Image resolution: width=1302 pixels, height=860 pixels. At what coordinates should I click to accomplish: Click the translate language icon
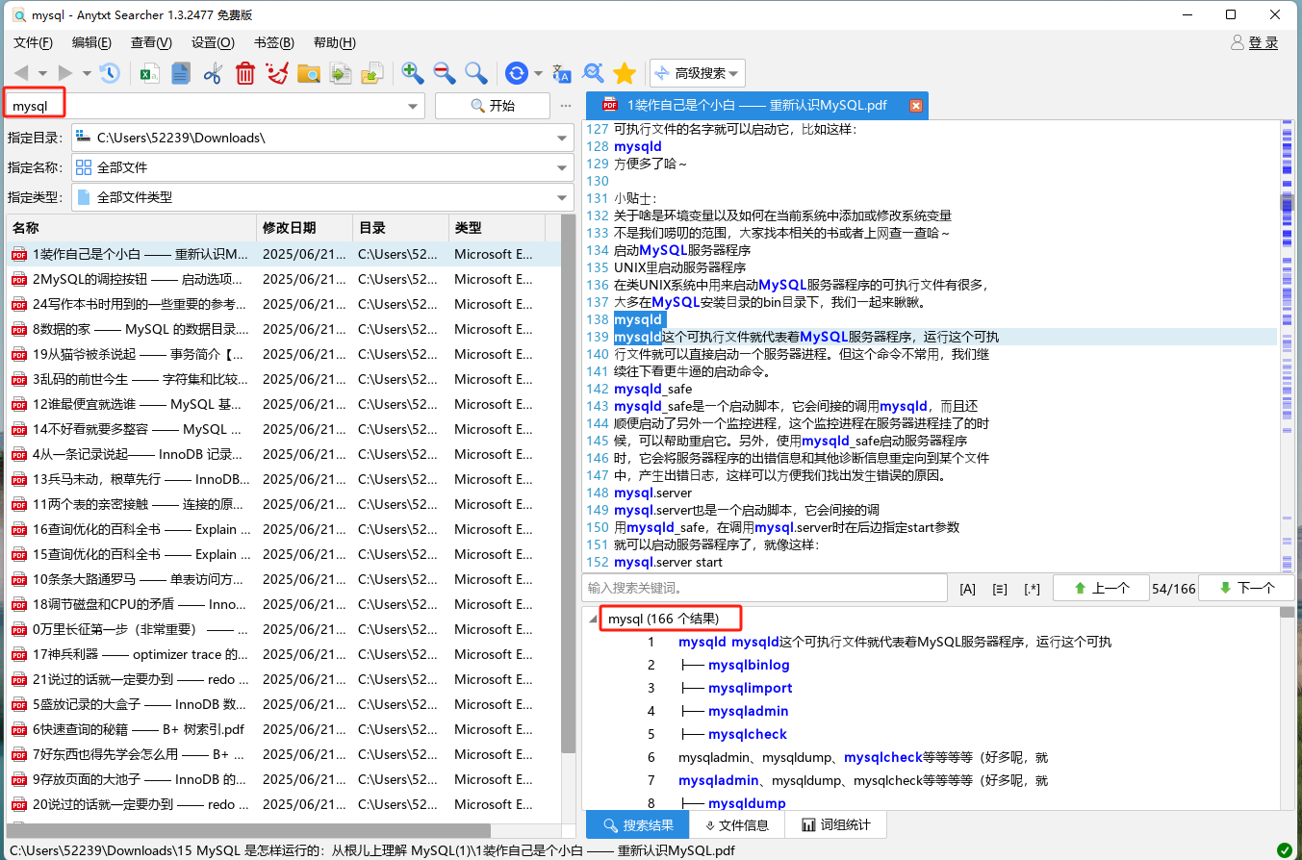tap(562, 73)
